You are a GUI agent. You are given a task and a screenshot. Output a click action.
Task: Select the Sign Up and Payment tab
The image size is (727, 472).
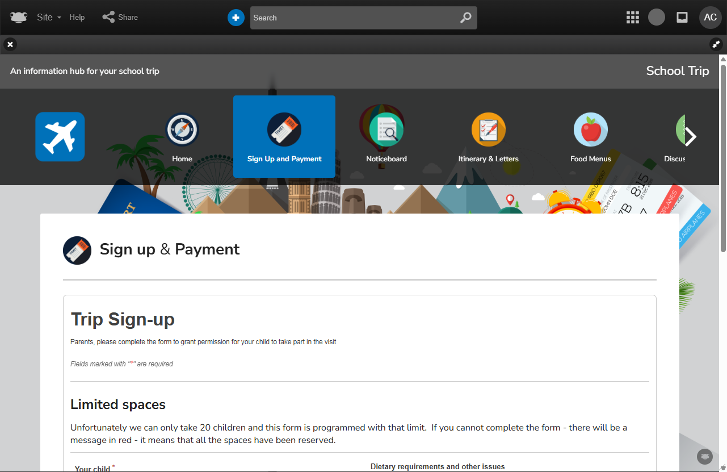[x=284, y=137]
